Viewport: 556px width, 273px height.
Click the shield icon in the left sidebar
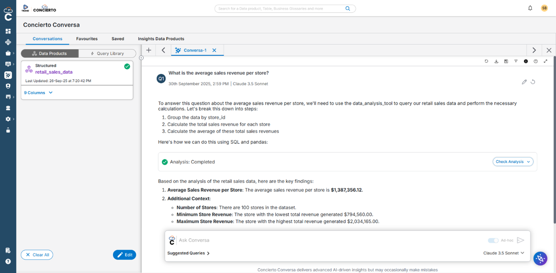point(8,86)
